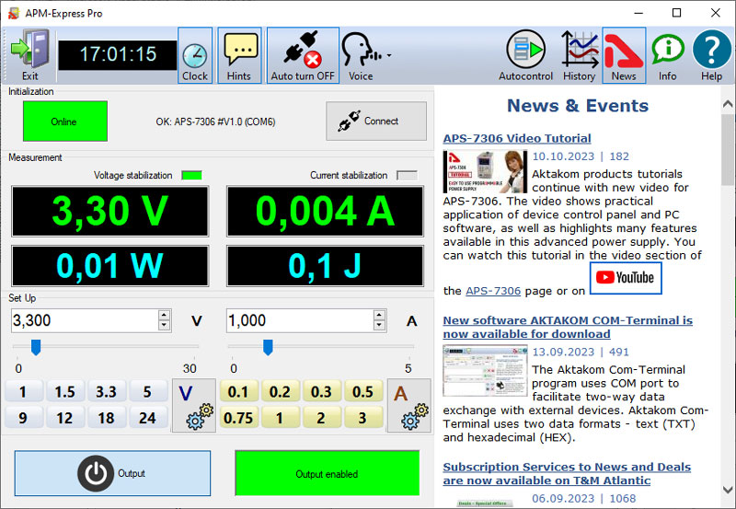736x509 pixels.
Task: Click the Com-Terminal screenshot thumbnail
Action: point(485,371)
